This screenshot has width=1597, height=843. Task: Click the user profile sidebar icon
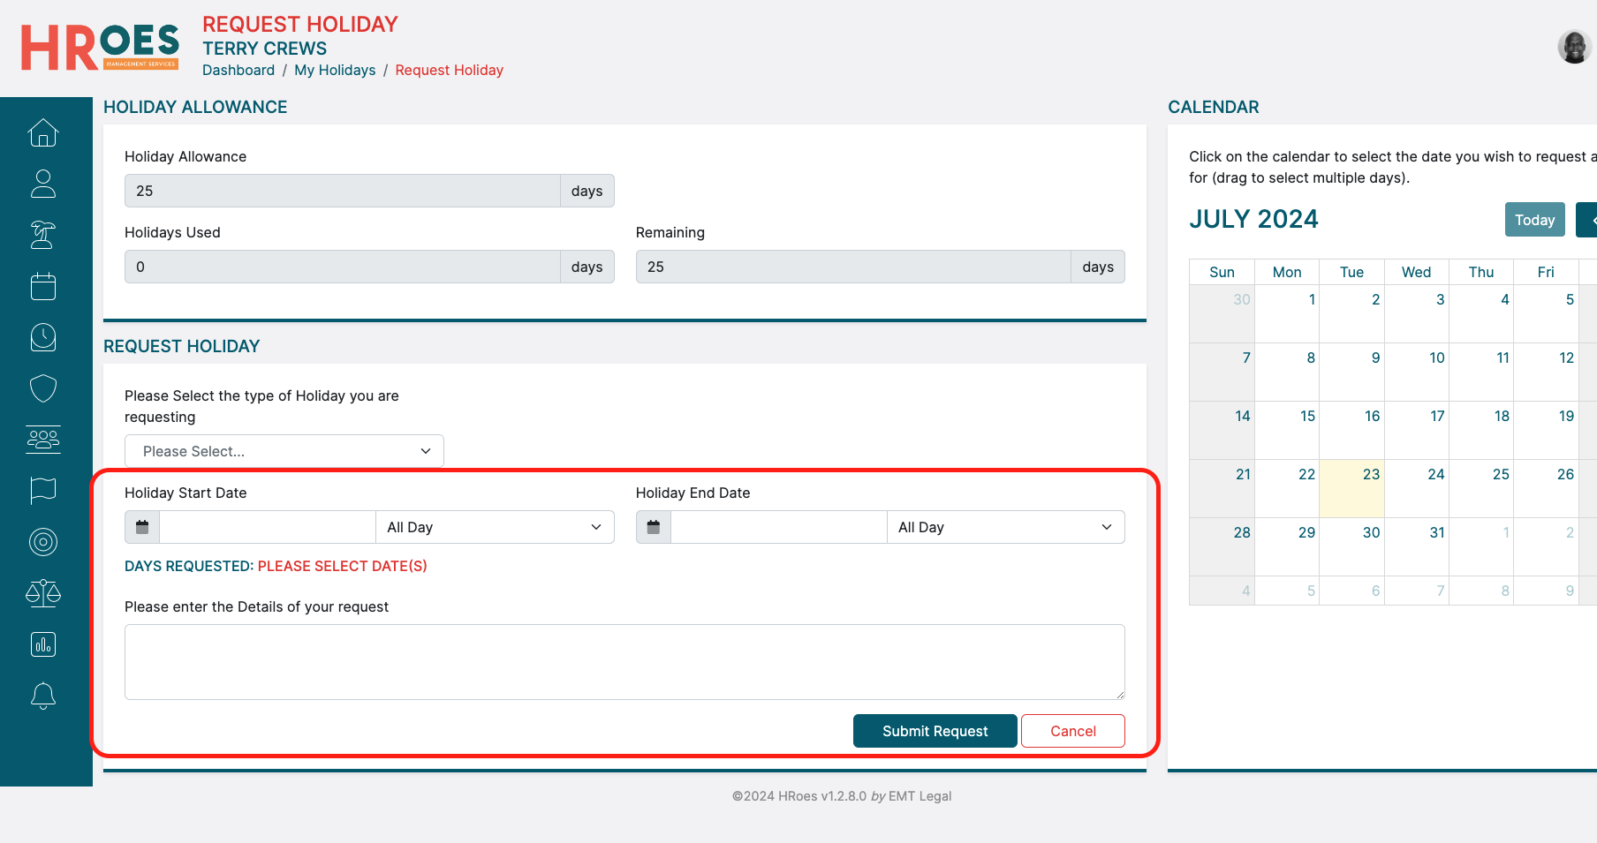pos(43,184)
